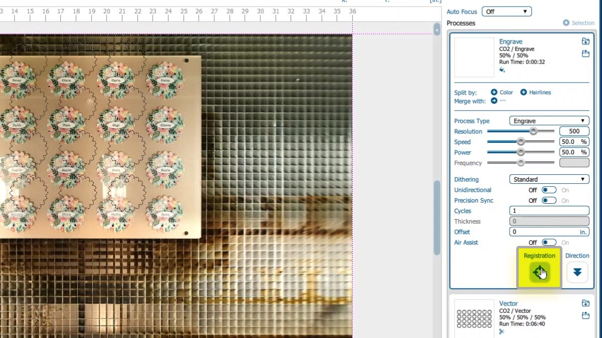Click the export settings icon for Vector process
Viewport: 602px width, 338px height.
point(585,315)
